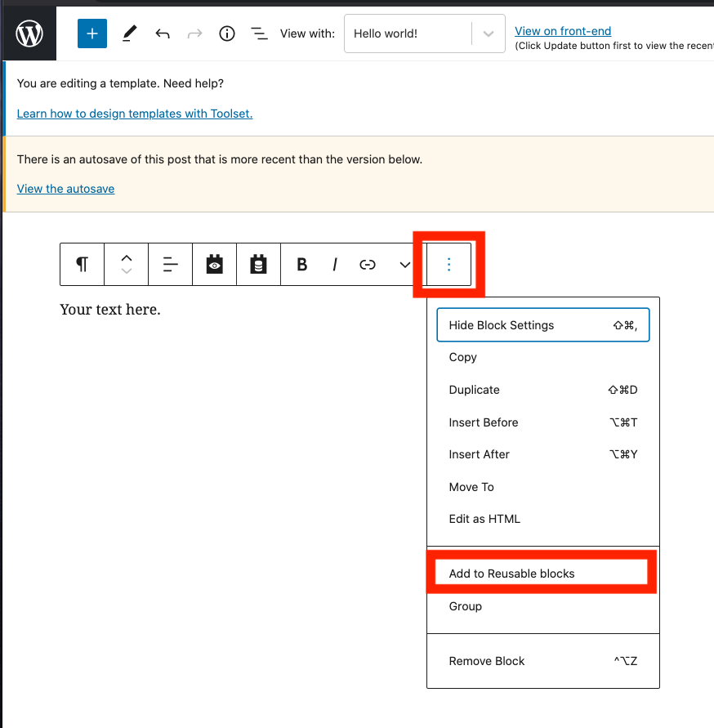Image resolution: width=714 pixels, height=728 pixels.
Task: Open the View with Hello world! dropdown
Action: (424, 33)
